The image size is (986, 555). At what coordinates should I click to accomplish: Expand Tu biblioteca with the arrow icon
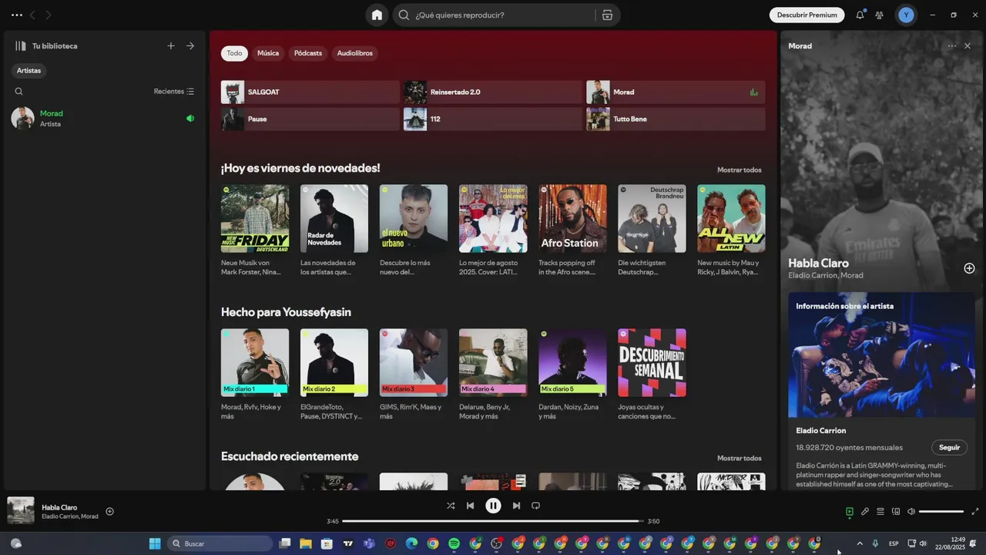tap(190, 45)
